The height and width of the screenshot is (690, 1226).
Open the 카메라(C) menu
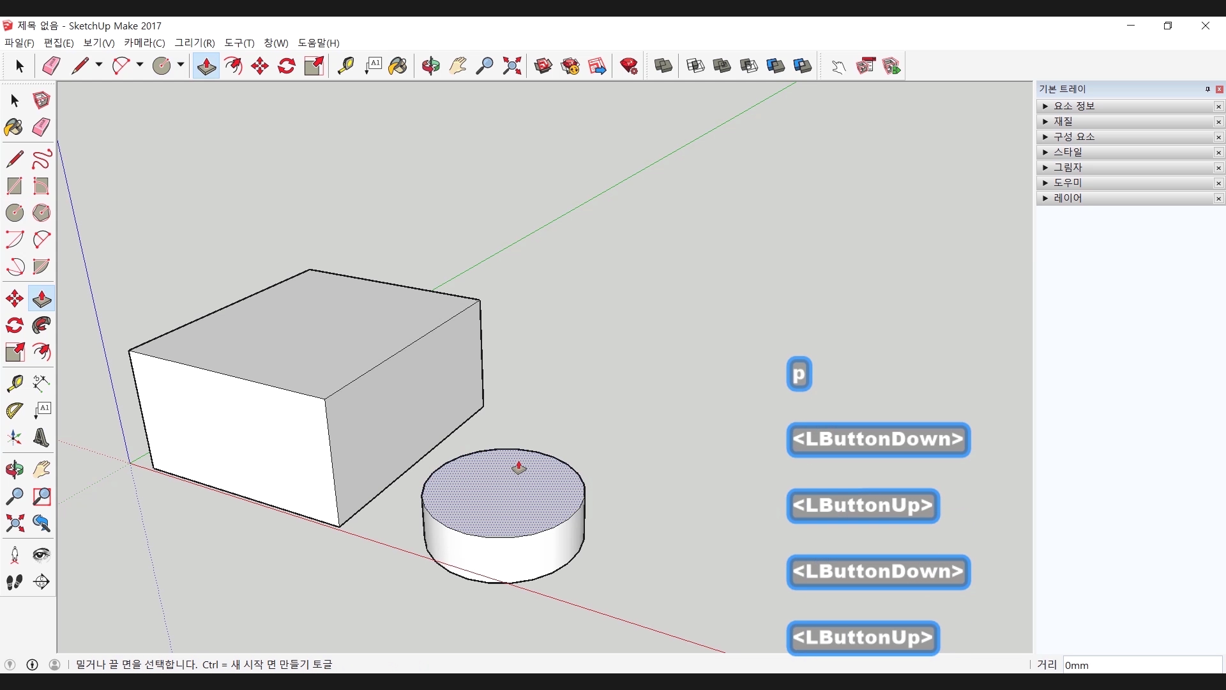coord(144,43)
